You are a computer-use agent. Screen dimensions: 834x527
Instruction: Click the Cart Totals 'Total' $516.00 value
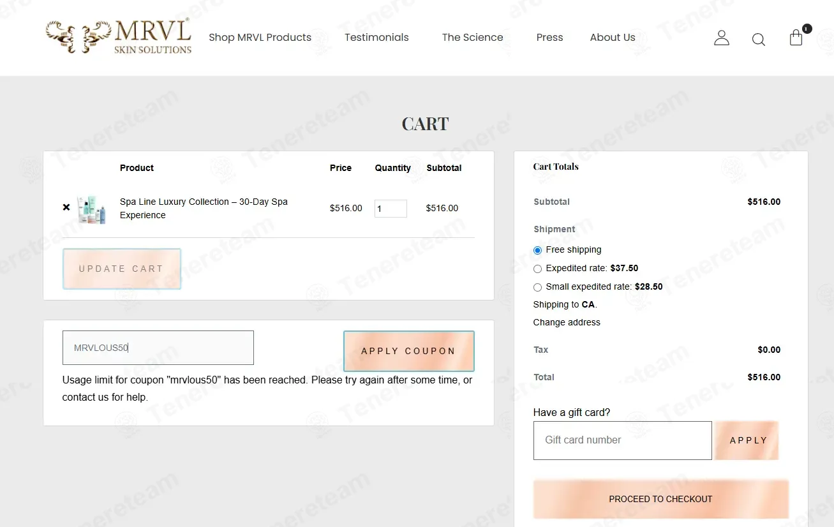(x=764, y=377)
